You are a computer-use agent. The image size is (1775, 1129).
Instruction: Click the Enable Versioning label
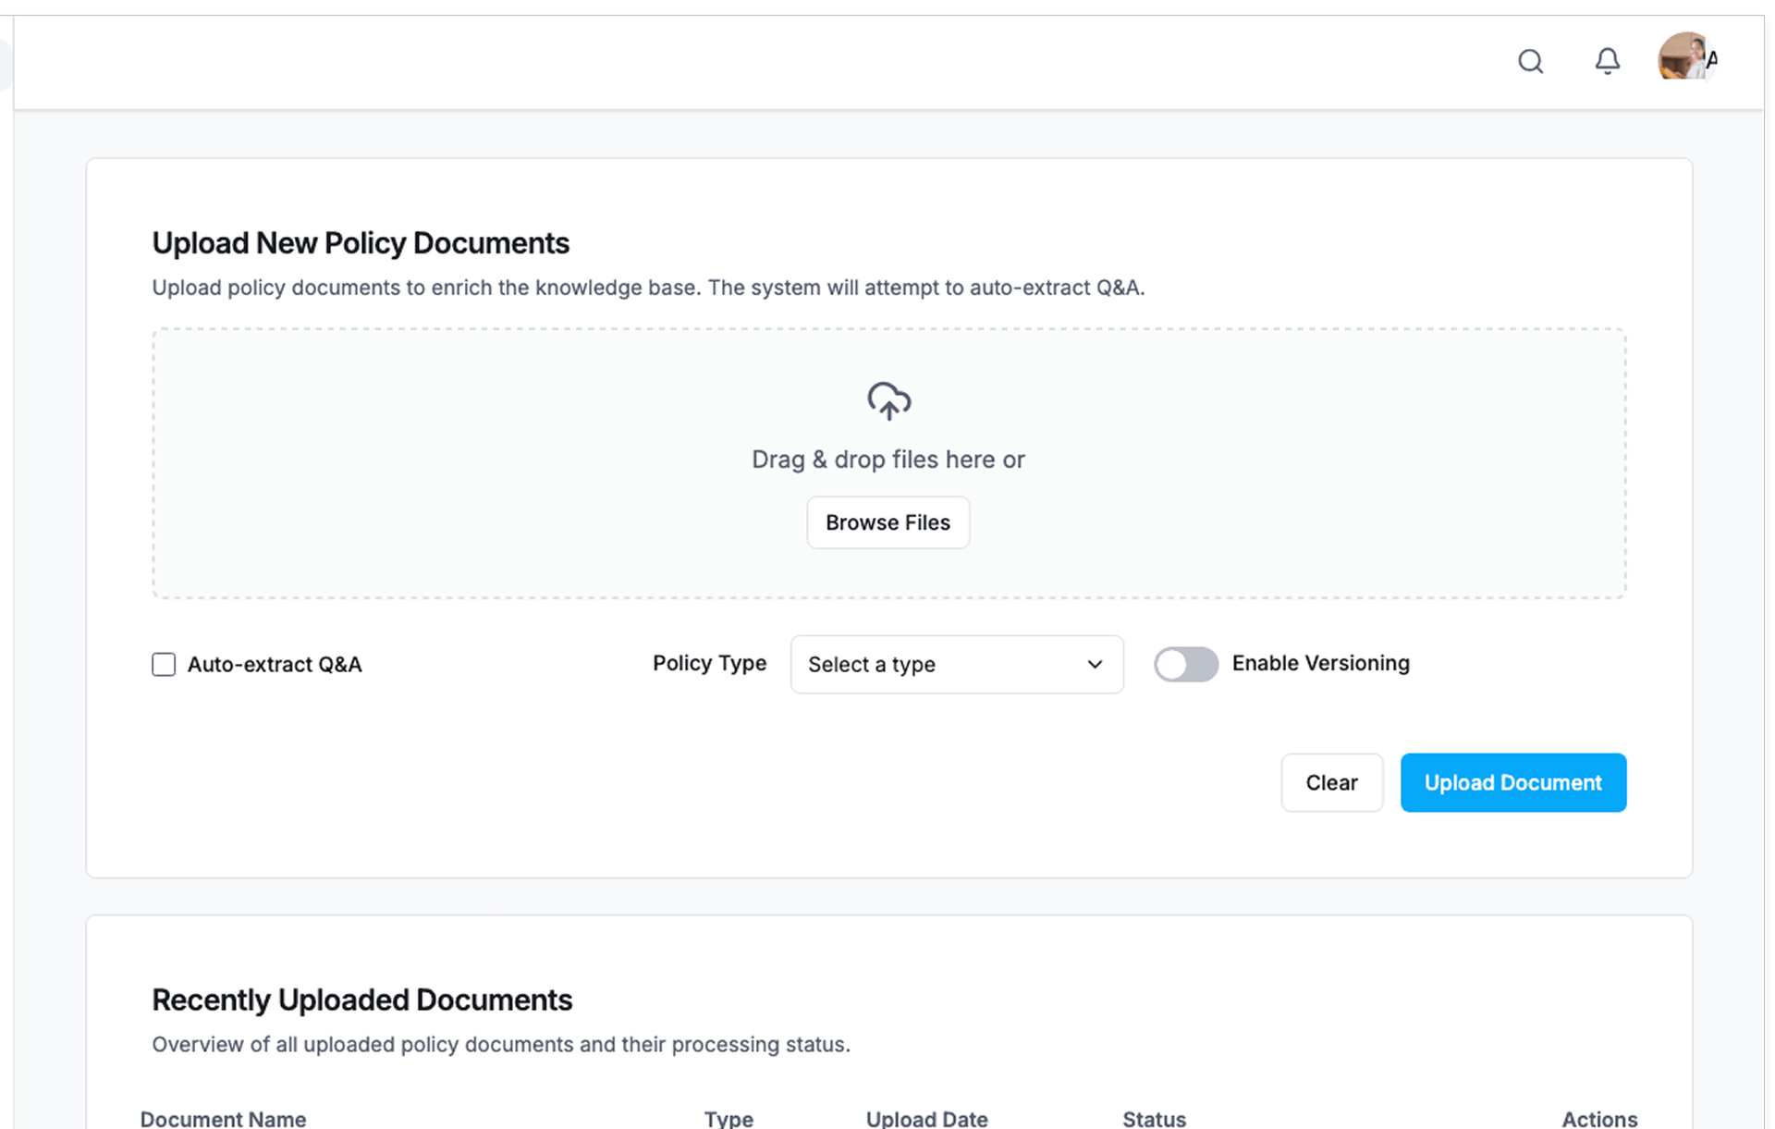pos(1319,663)
